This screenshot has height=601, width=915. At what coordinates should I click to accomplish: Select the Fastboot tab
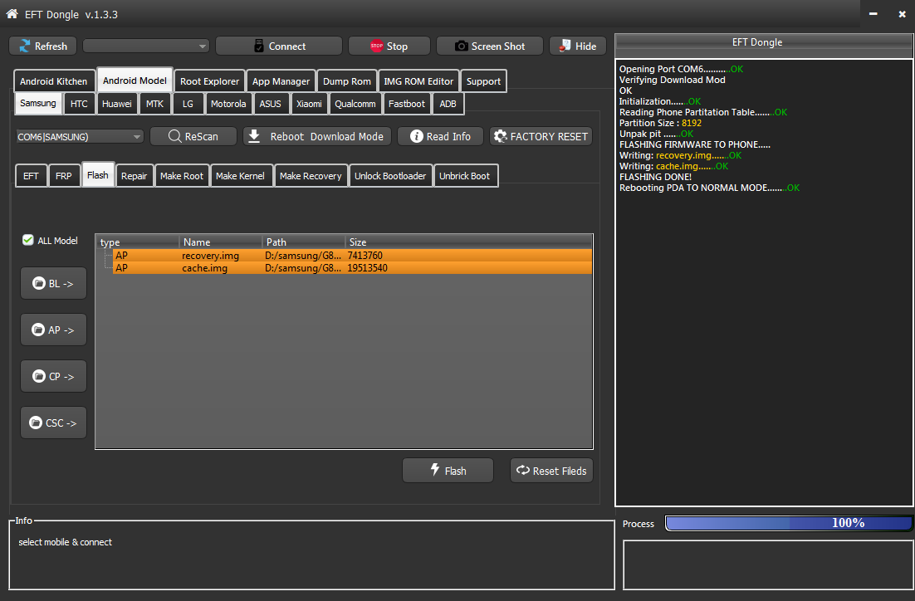click(x=407, y=104)
